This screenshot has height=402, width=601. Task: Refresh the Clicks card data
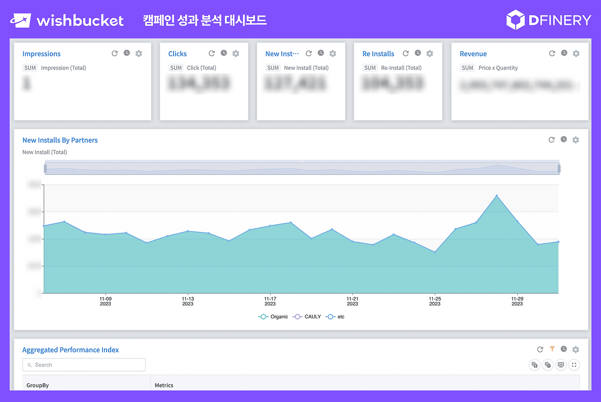tap(211, 53)
